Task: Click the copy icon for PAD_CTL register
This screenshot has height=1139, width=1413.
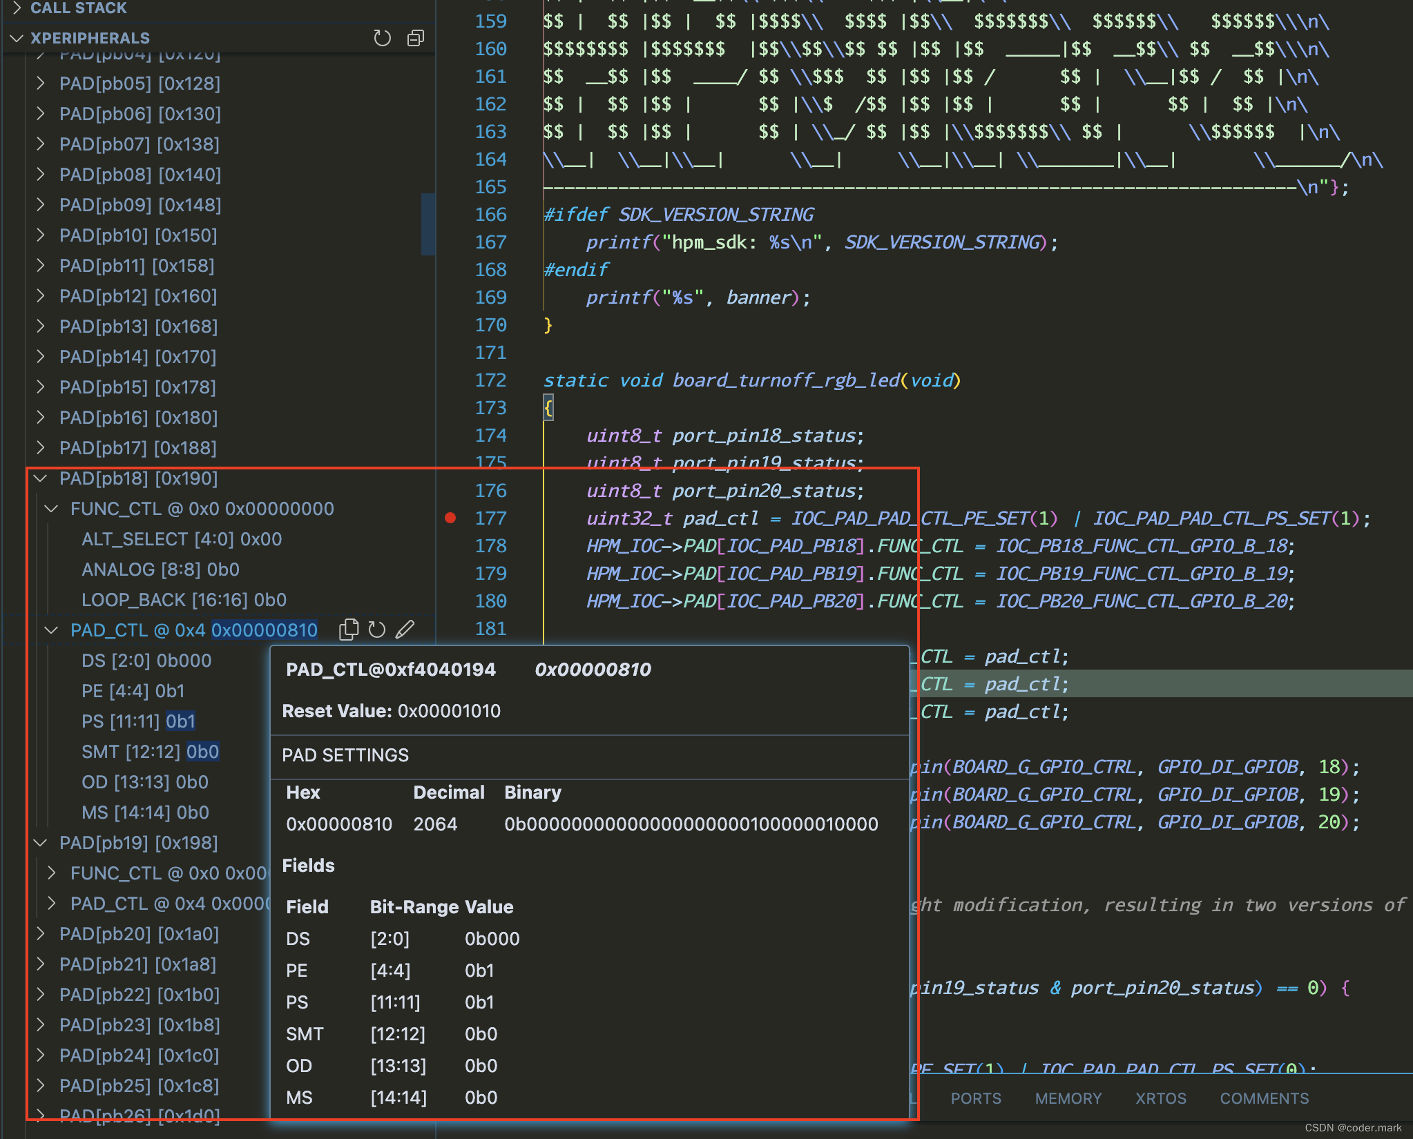Action: (x=349, y=630)
